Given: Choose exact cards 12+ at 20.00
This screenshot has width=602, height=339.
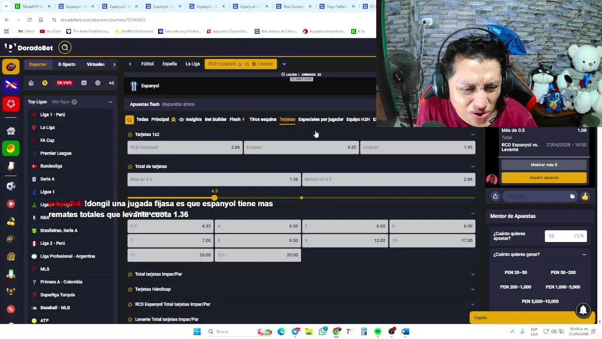Looking at the screenshot, I should coord(258,255).
